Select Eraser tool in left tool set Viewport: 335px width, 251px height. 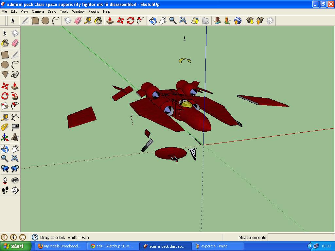click(x=15, y=43)
